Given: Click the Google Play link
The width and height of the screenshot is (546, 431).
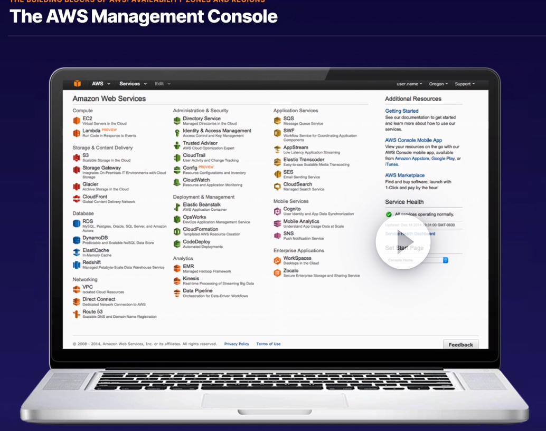Looking at the screenshot, I should coord(443,159).
